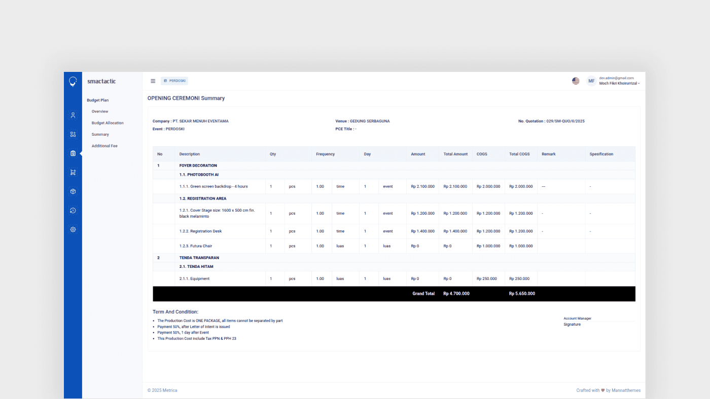Open the US flag language selector
Screen dimensions: 710x399
[576, 81]
